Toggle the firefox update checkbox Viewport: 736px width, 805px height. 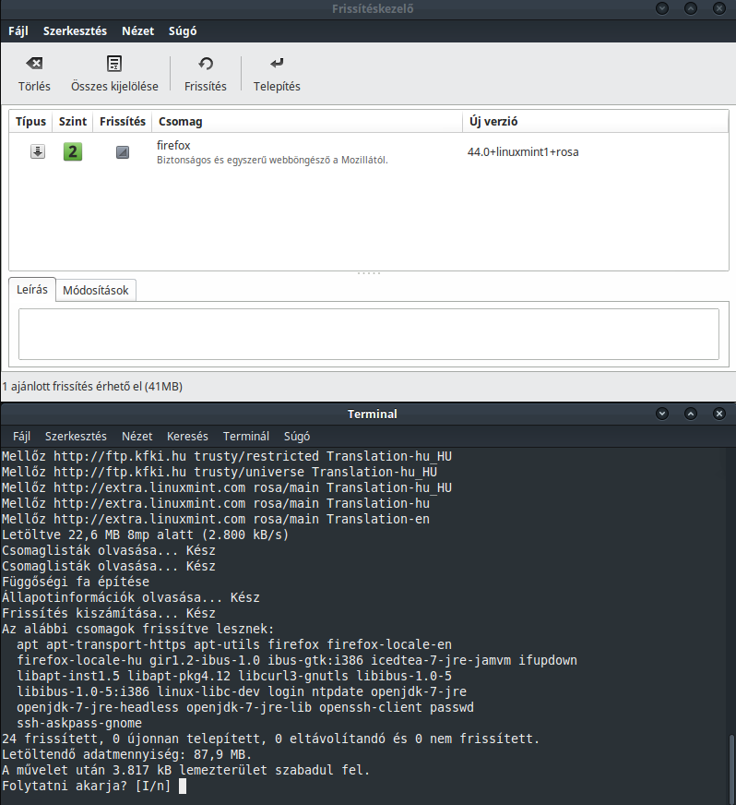point(123,152)
